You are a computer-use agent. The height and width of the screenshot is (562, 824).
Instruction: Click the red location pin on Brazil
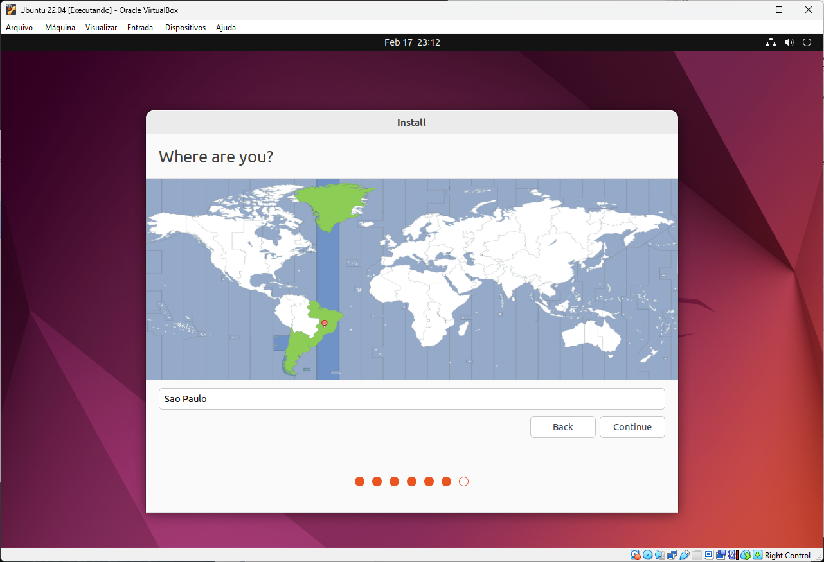coord(325,322)
